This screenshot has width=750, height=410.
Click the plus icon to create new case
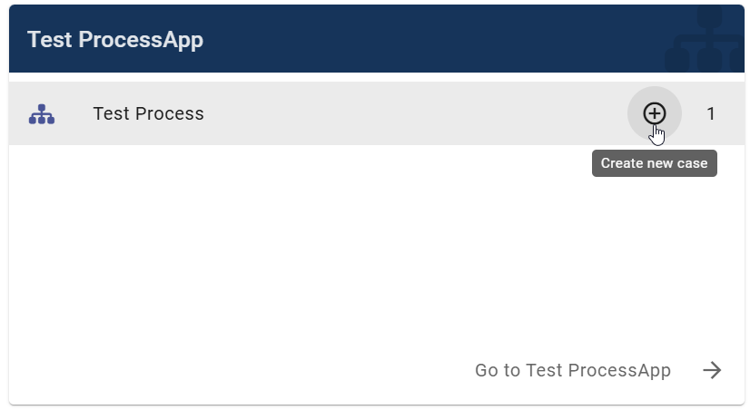click(654, 113)
